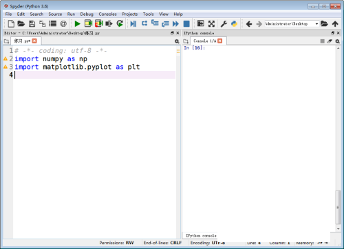Screen dimensions: 344x249
Task: Click the debugger step-return icon
Action: [x=165, y=23]
